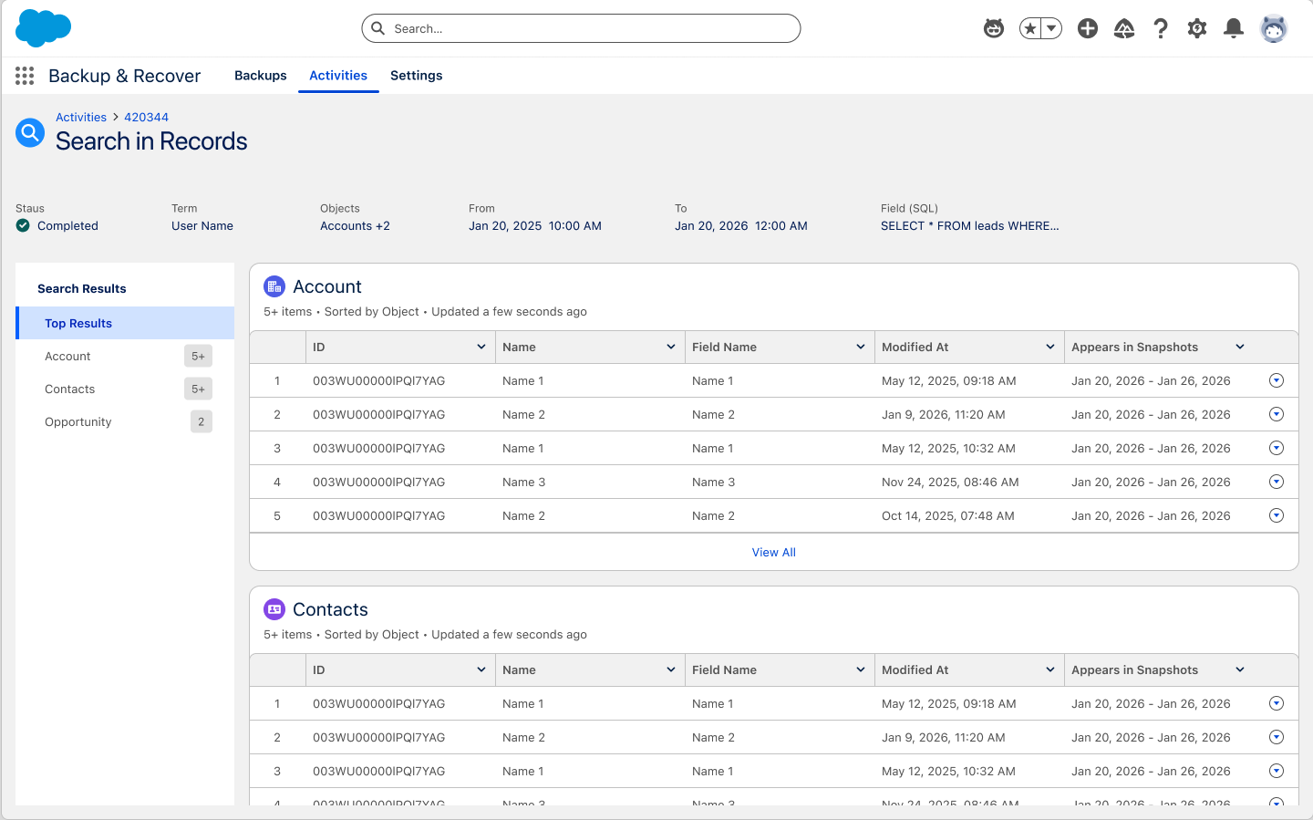Click View All under Account table
Viewport: 1313px width, 820px height.
[774, 552]
